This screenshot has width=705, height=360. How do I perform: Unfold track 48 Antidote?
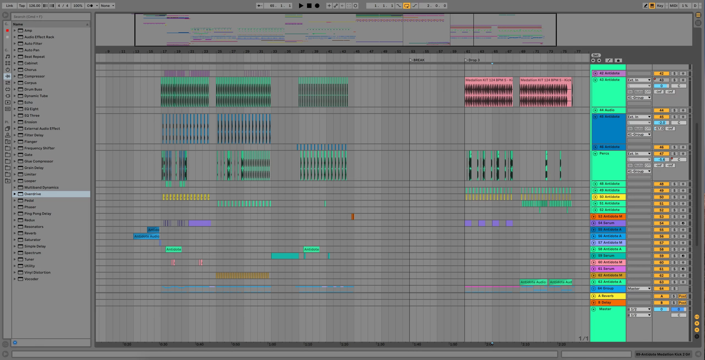[x=595, y=184]
